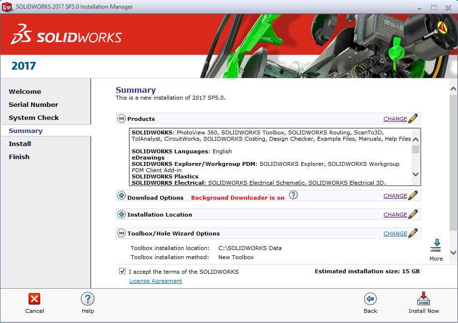Image resolution: width=458 pixels, height=323 pixels.
Task: Uncheck the accept SOLIDWORKS terms checkbox
Action: coord(122,271)
